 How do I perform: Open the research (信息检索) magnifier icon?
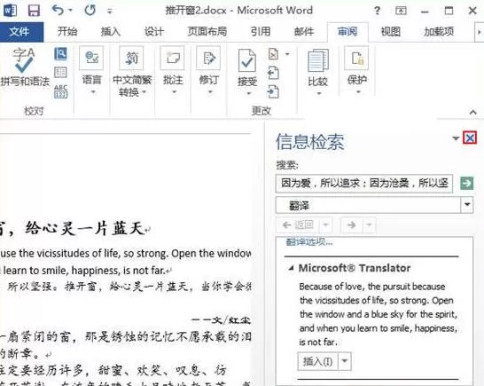point(60,54)
